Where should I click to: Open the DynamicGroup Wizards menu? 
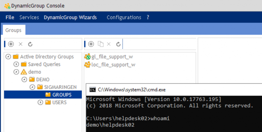tap(70, 17)
